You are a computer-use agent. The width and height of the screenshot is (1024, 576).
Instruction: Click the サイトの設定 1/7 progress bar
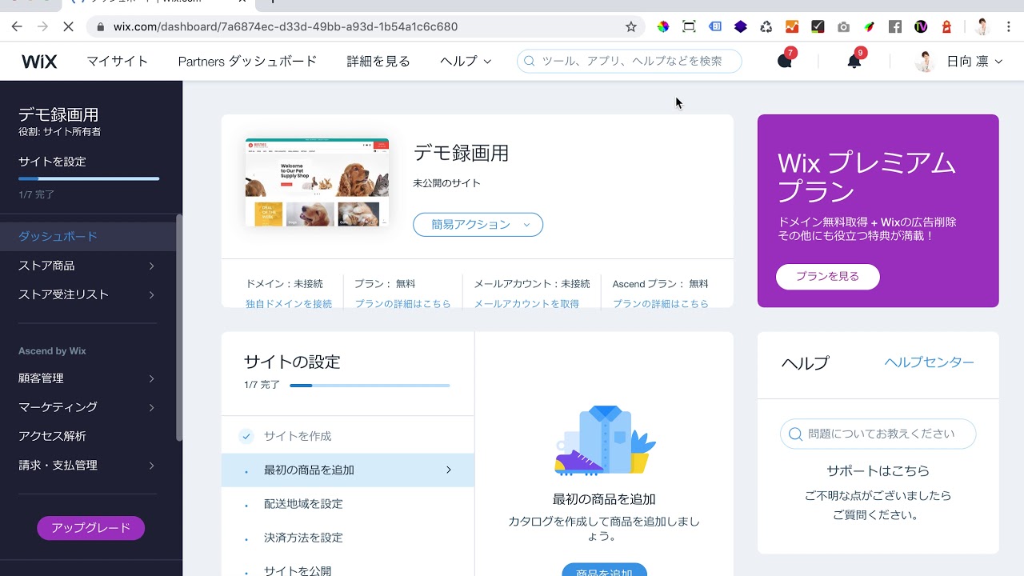pos(370,386)
